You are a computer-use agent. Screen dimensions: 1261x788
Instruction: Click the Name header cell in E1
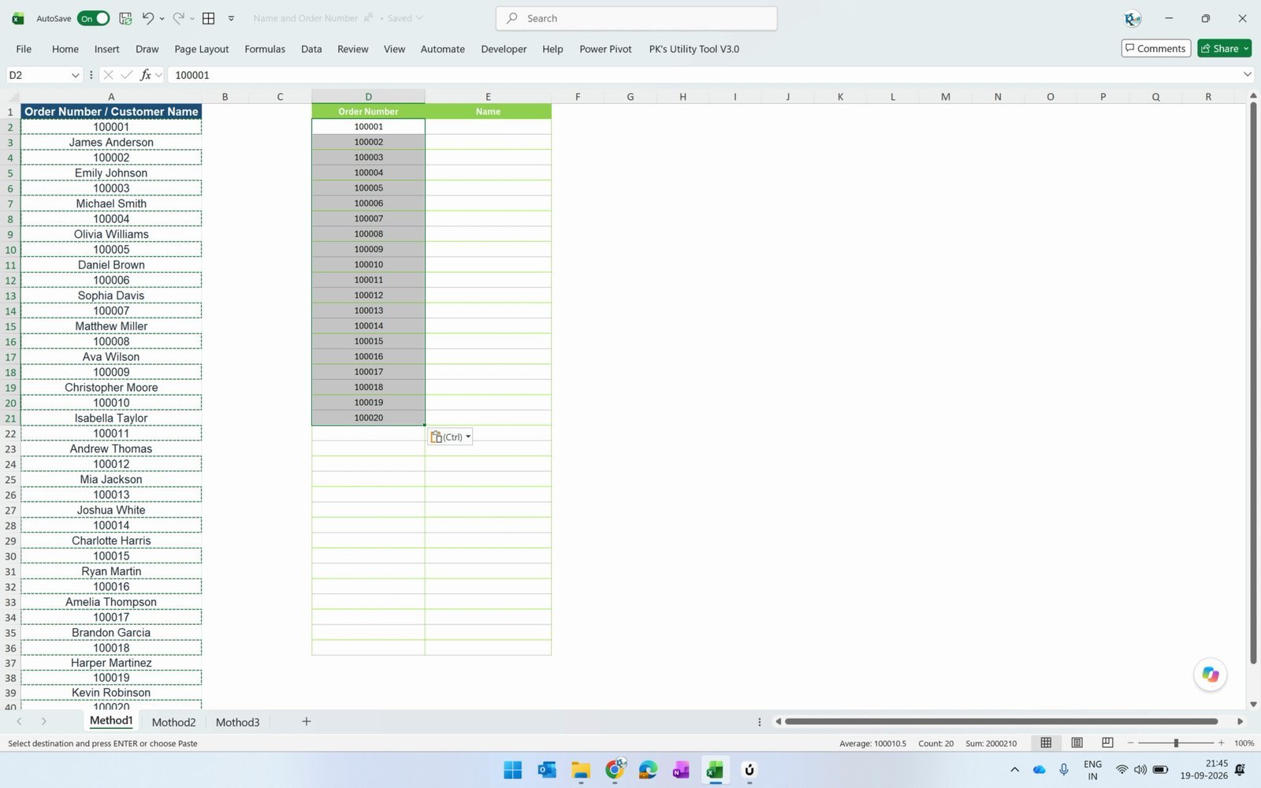[488, 111]
